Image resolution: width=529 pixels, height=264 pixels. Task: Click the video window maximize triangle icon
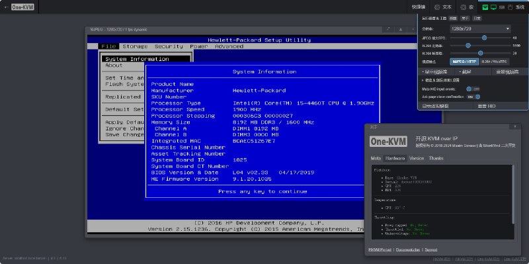[x=401, y=29]
